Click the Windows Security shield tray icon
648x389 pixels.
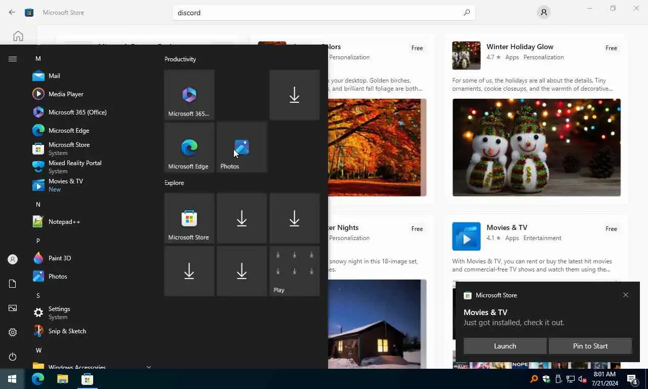click(x=546, y=379)
